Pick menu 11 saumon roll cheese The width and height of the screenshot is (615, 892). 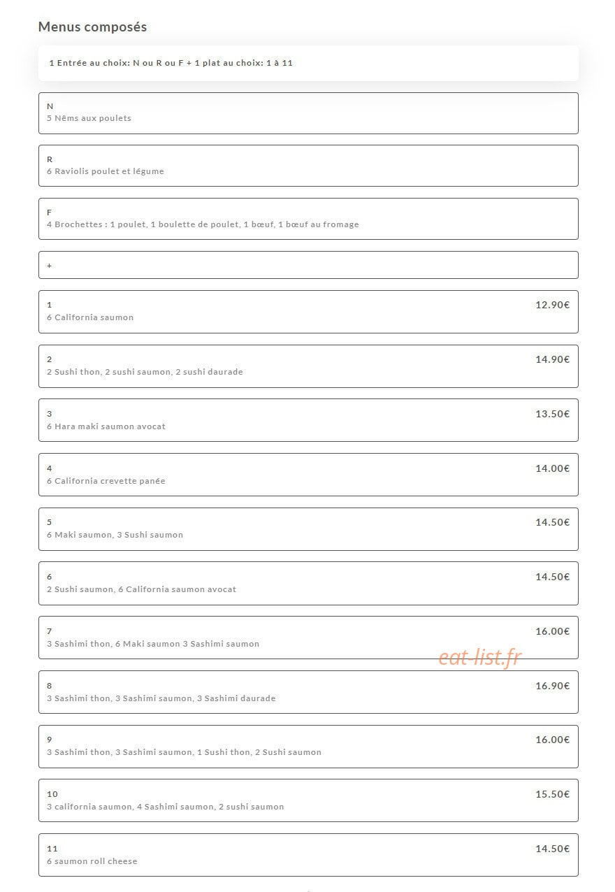[x=308, y=855]
